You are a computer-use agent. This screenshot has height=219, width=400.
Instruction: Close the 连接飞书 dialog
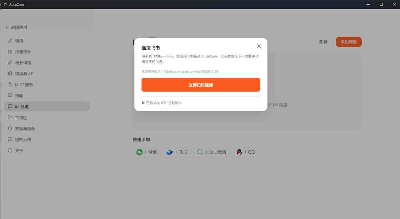[259, 46]
